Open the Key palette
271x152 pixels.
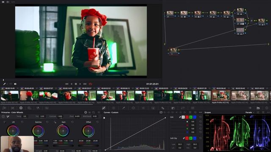[x=173, y=108]
